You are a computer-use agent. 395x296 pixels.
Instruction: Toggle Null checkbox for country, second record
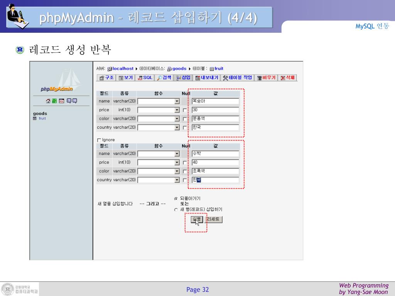click(x=185, y=180)
